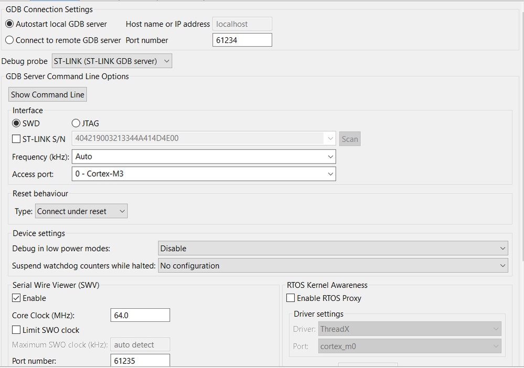Toggle the SWV Enable checkbox
This screenshot has width=524, height=368.
[x=17, y=298]
